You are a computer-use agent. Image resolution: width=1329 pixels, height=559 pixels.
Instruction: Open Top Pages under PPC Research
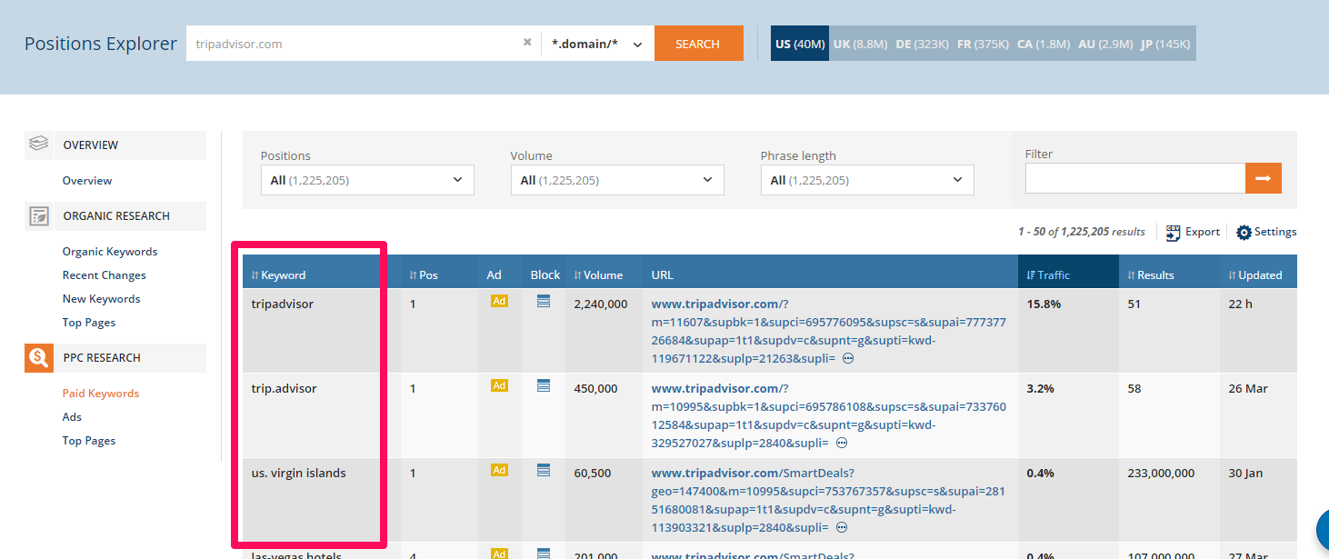(x=89, y=441)
